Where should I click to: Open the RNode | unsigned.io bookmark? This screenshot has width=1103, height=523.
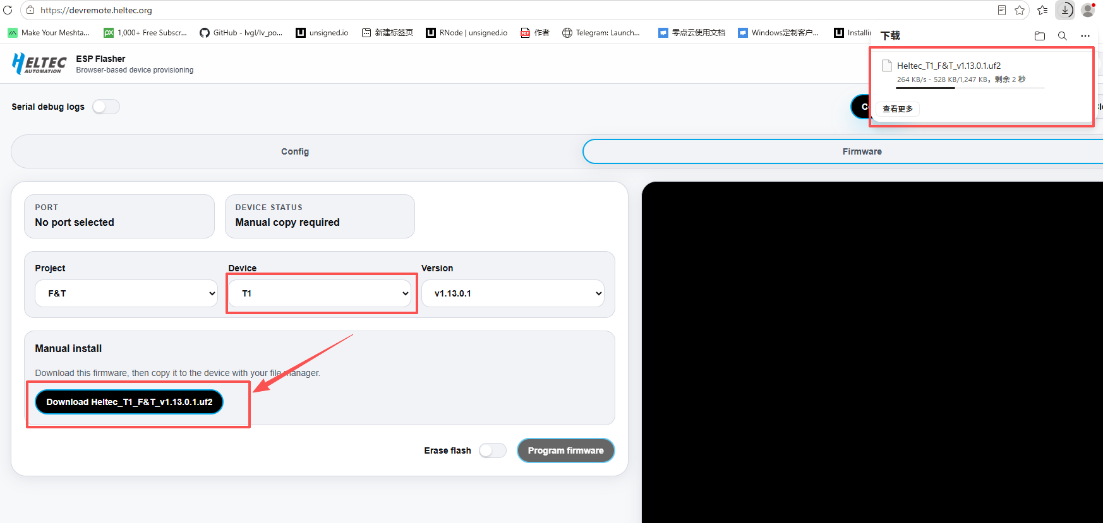tap(467, 33)
